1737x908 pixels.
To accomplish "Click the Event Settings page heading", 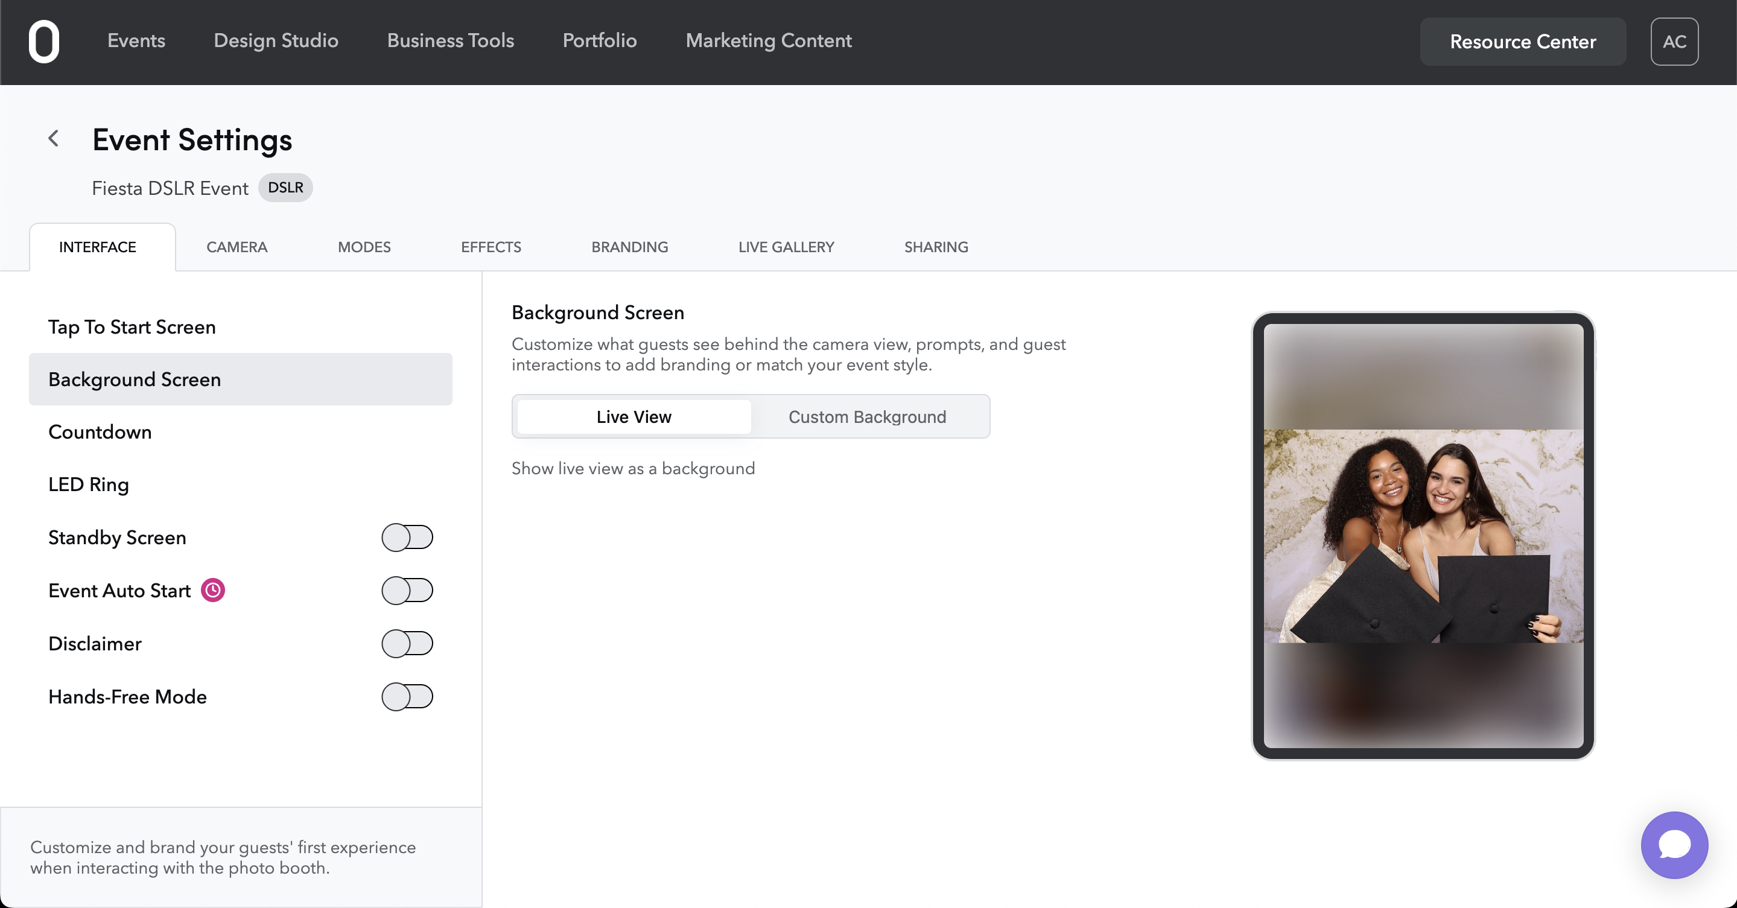I will tap(192, 139).
